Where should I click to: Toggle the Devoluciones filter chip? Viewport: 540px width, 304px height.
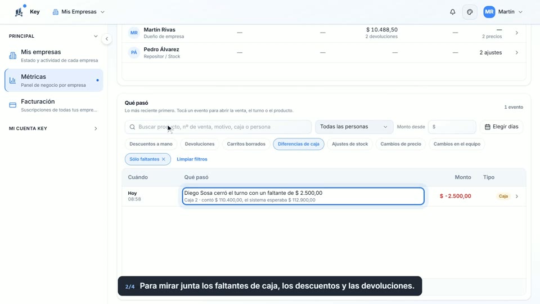200,144
